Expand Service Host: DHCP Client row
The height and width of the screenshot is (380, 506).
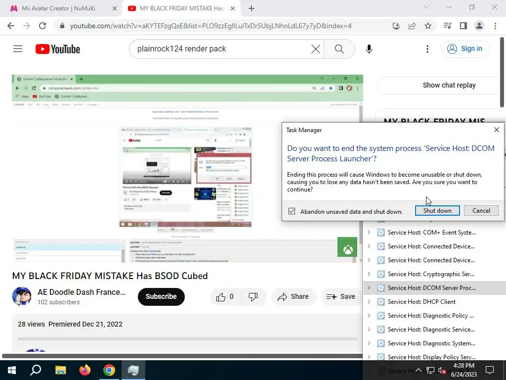(x=369, y=302)
